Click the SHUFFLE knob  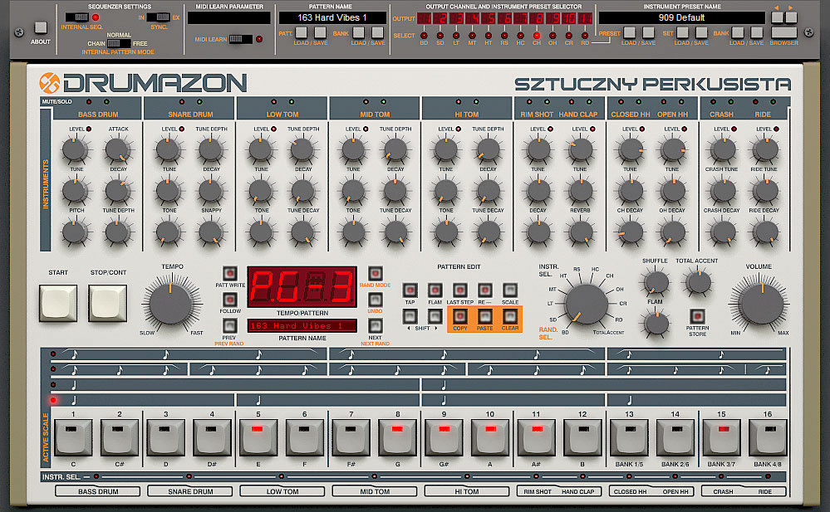click(656, 282)
